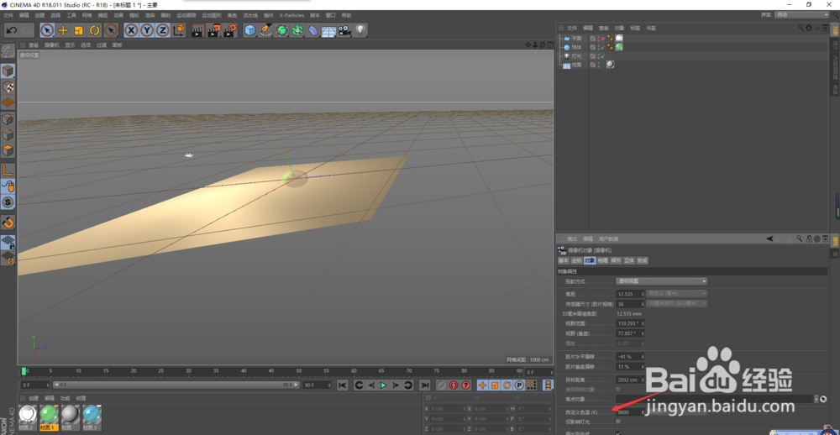
Task: Toggle Snap magnet icon
Action: pos(8,222)
